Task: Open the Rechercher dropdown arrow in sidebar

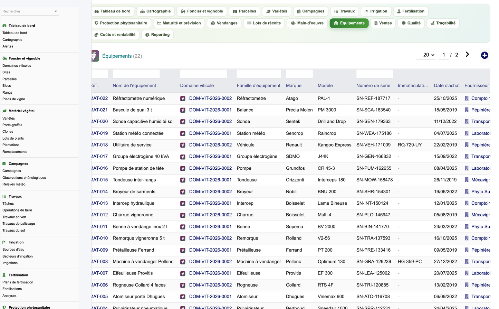Action: (56, 11)
